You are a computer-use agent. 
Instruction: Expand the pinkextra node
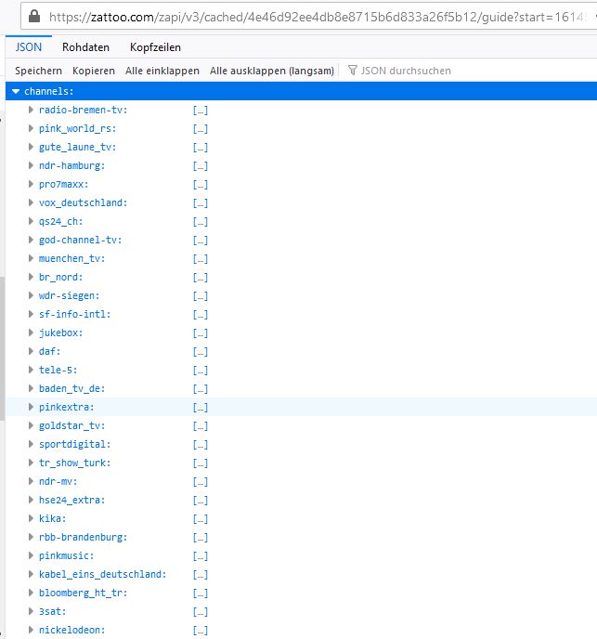(x=31, y=407)
